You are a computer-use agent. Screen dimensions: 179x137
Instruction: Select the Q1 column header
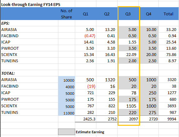tap(86, 14)
